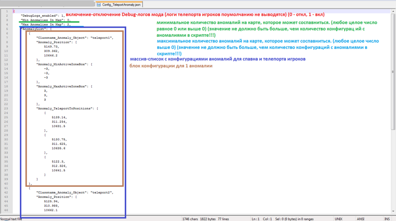The width and height of the screenshot is (396, 221).
Task: Place cursor on the "teleport2" classname line
Action: click(x=75, y=192)
